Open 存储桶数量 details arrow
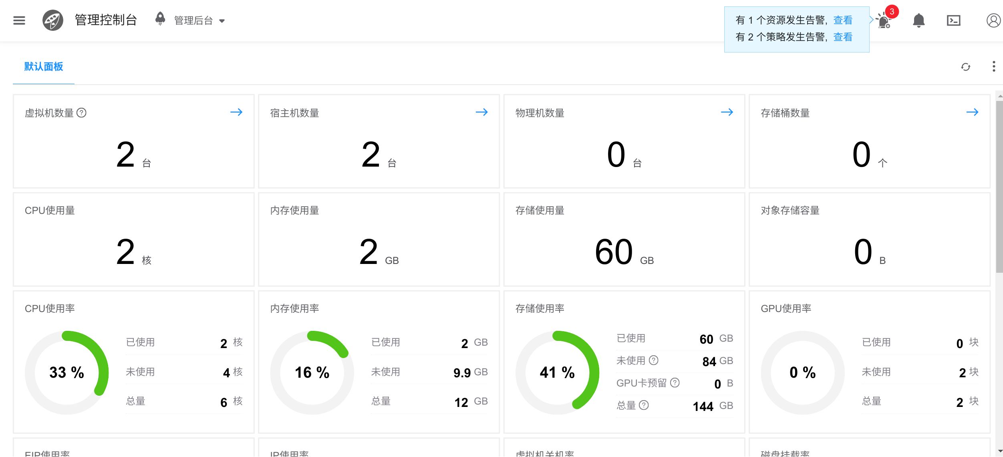Viewport: 1003px width, 457px height. tap(972, 113)
